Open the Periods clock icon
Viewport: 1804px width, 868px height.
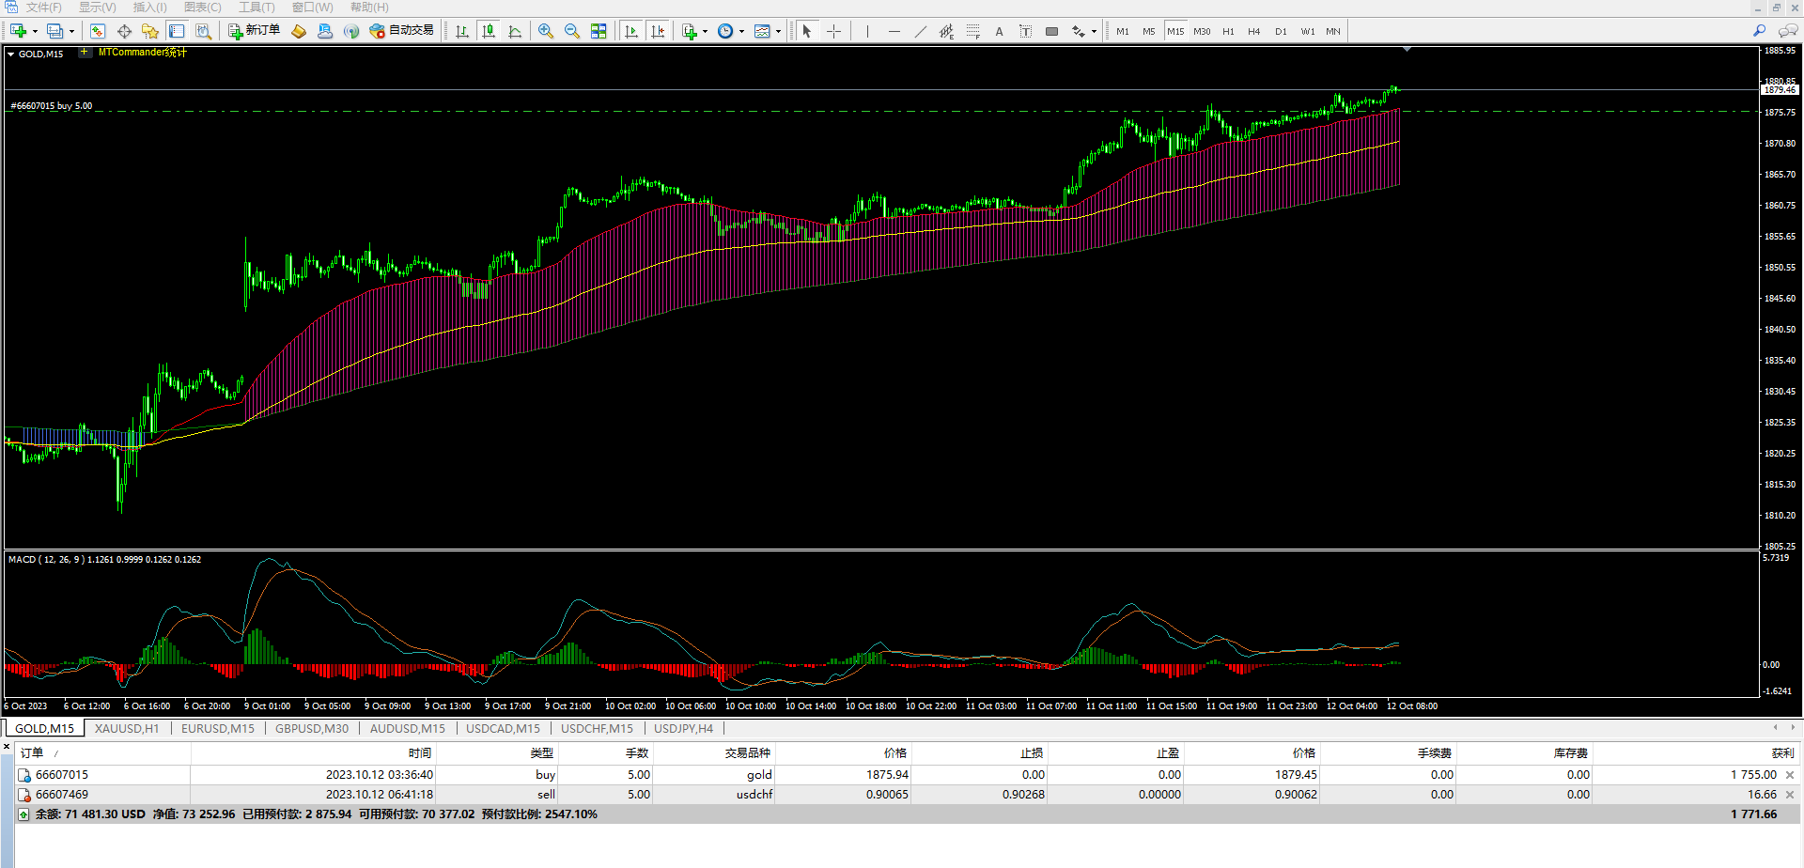pos(725,31)
